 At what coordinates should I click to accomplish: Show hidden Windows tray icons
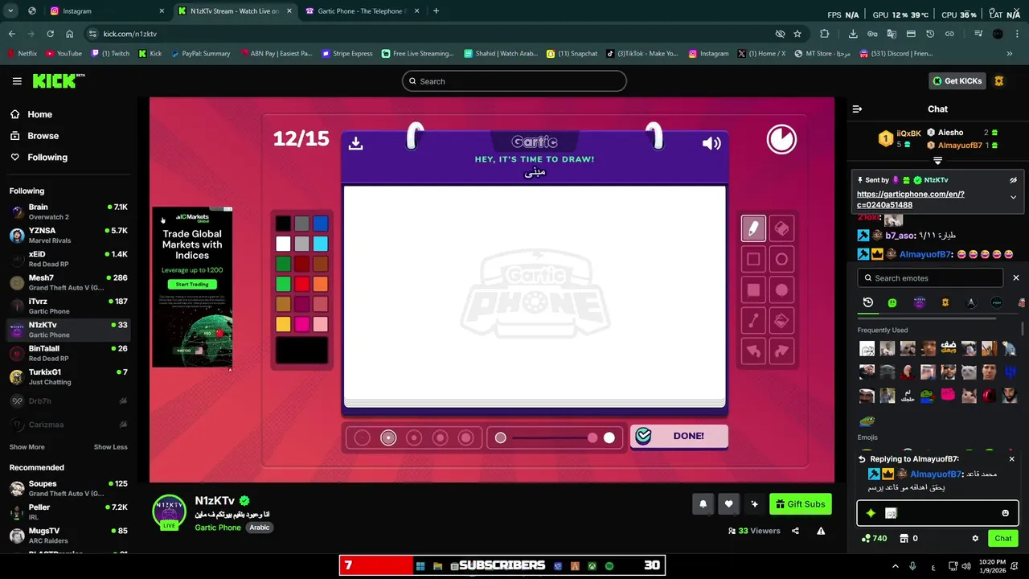click(x=896, y=566)
